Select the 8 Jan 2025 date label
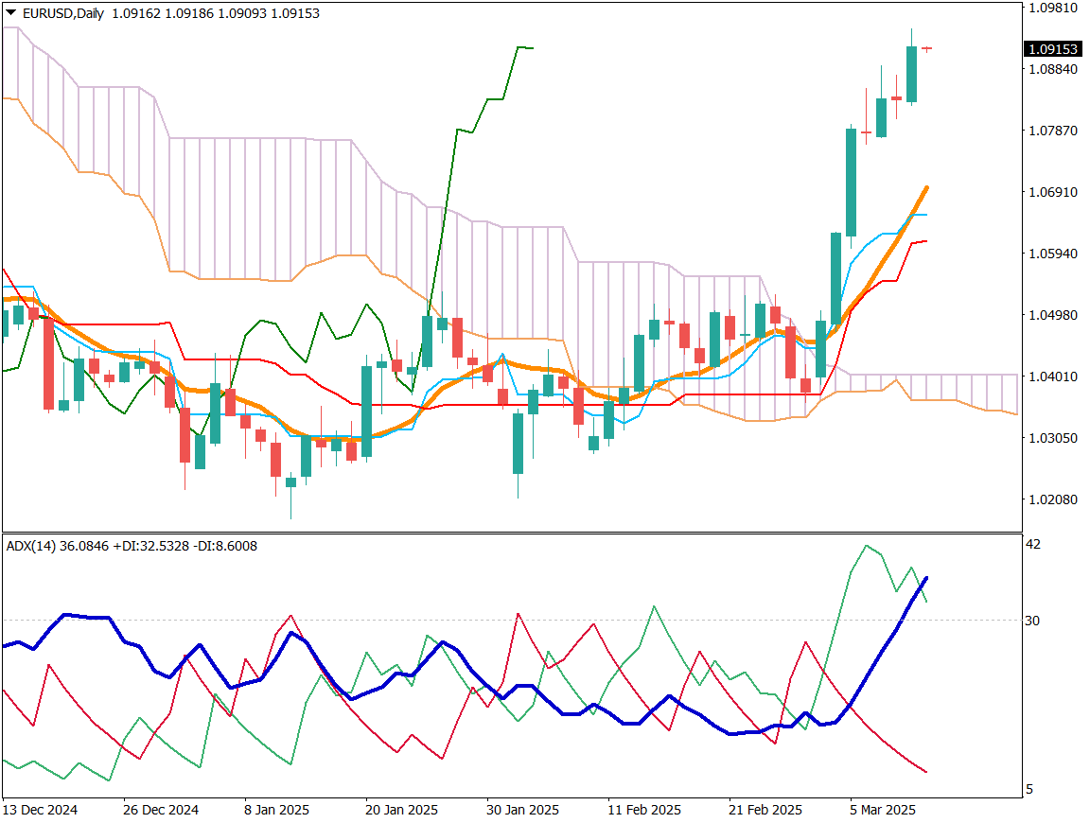Image resolution: width=1090 pixels, height=823 pixels. [276, 811]
